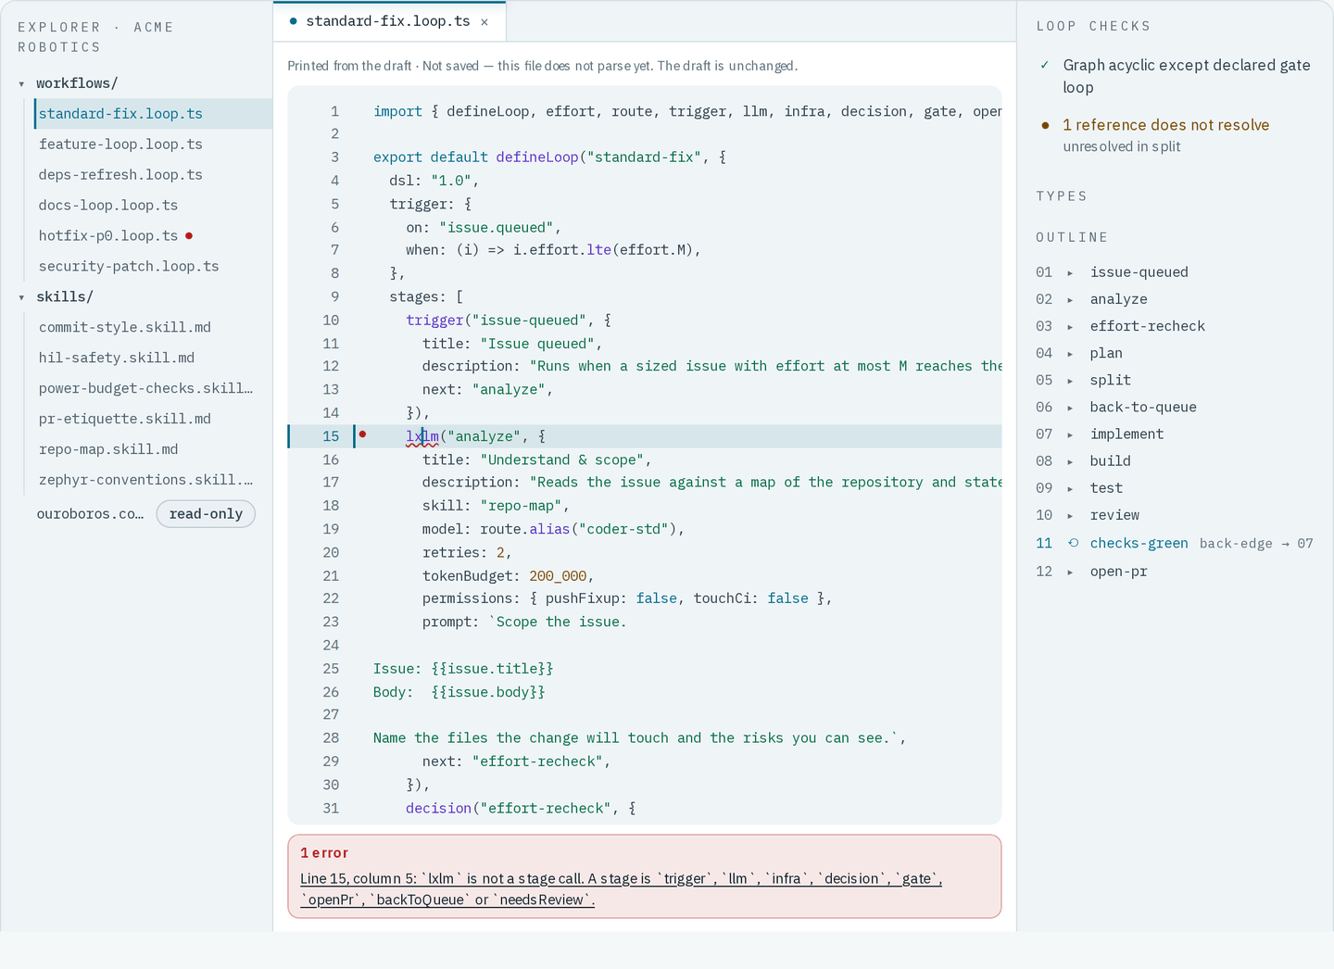
Task: Expand the split outline triangle
Action: 1070,380
